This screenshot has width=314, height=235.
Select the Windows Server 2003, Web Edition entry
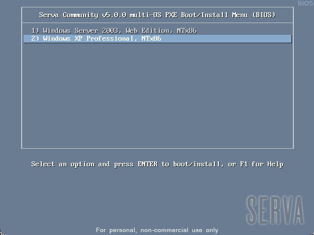coord(114,31)
